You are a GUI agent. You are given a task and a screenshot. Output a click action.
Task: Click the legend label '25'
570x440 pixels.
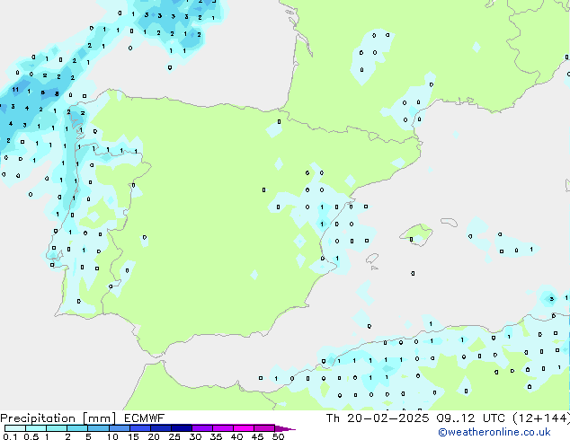click(174, 436)
